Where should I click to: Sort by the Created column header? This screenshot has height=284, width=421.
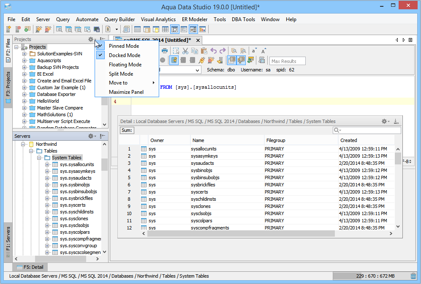click(366, 140)
